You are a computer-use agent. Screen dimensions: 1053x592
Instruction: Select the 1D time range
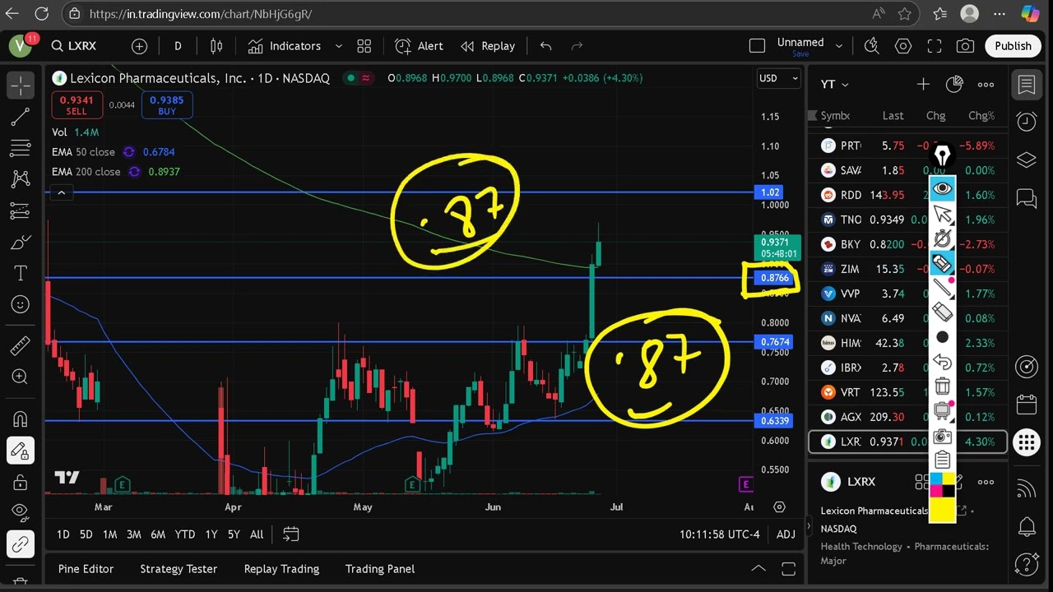(x=63, y=534)
